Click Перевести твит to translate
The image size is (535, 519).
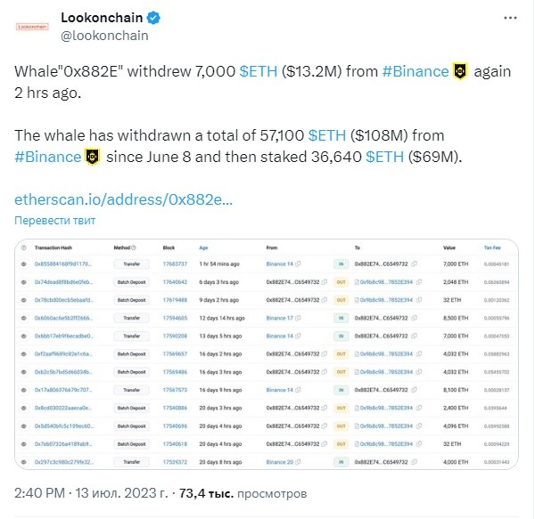pyautogui.click(x=54, y=221)
